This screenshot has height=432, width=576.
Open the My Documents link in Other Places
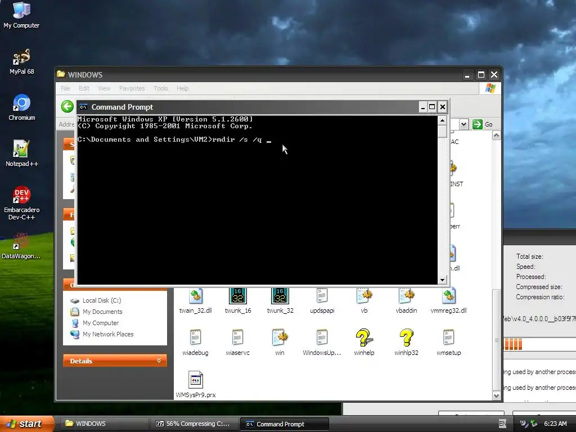point(96,312)
